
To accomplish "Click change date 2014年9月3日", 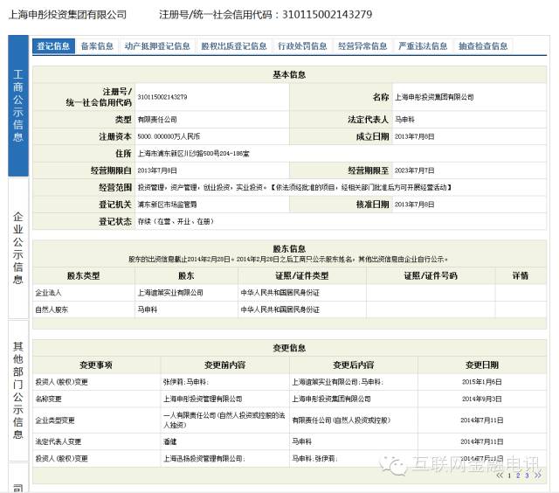I will coord(482,399).
